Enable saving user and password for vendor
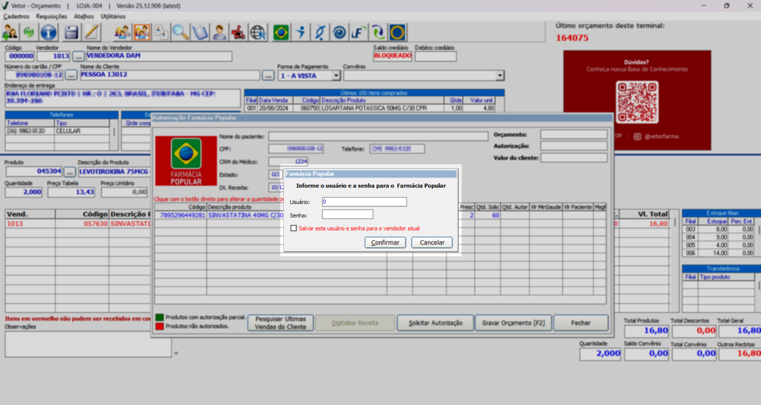 tap(294, 228)
